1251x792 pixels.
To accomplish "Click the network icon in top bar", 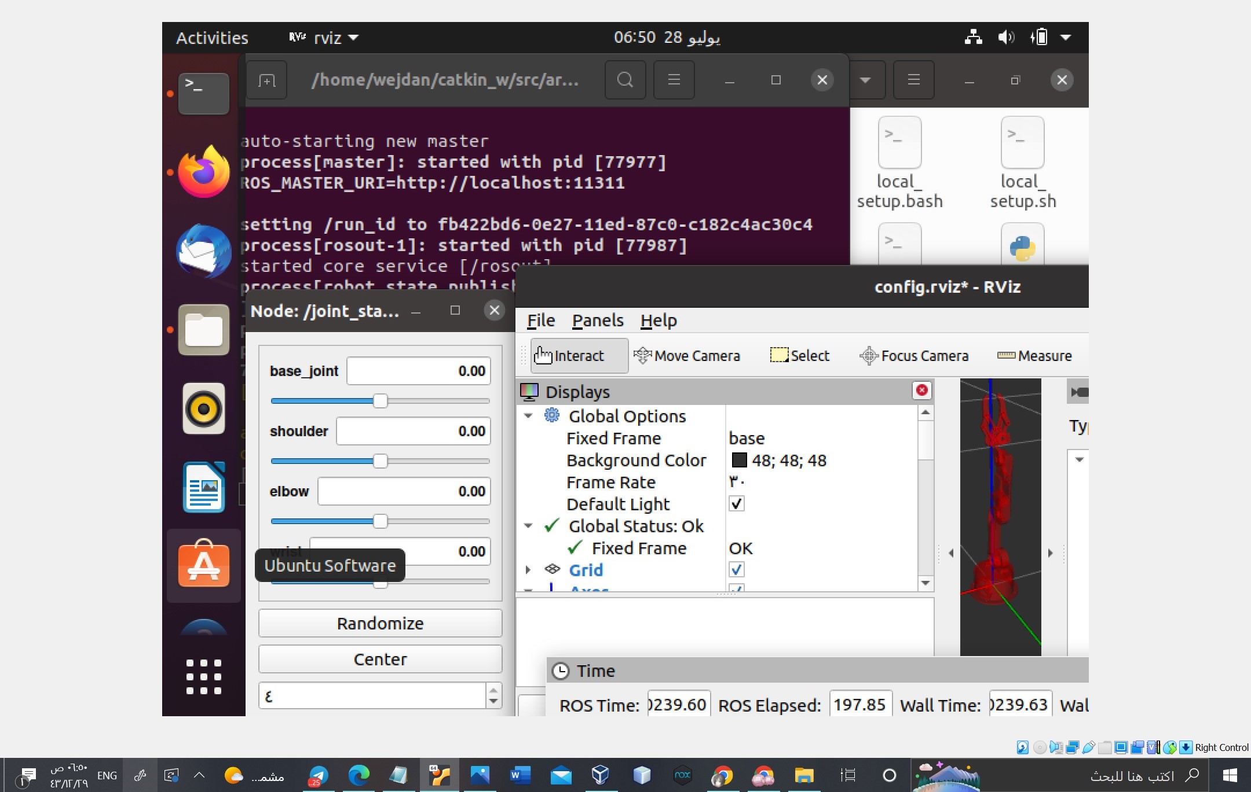I will point(973,38).
